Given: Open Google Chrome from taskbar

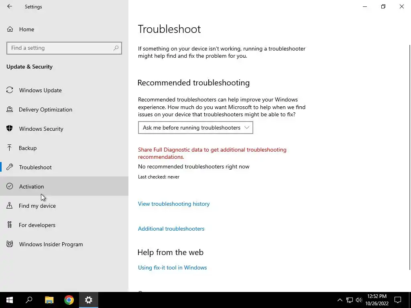Looking at the screenshot, I should (x=69, y=300).
